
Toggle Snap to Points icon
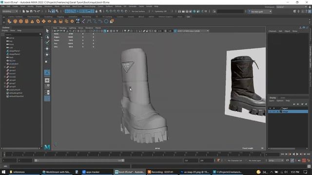(115, 11)
